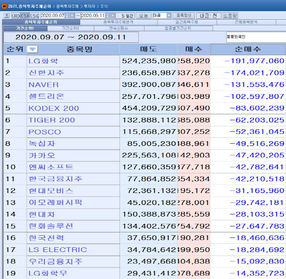Switch to 종목투자주체순위 tab
Image resolution: width=286 pixels, height=279 pixels.
[x=41, y=22]
